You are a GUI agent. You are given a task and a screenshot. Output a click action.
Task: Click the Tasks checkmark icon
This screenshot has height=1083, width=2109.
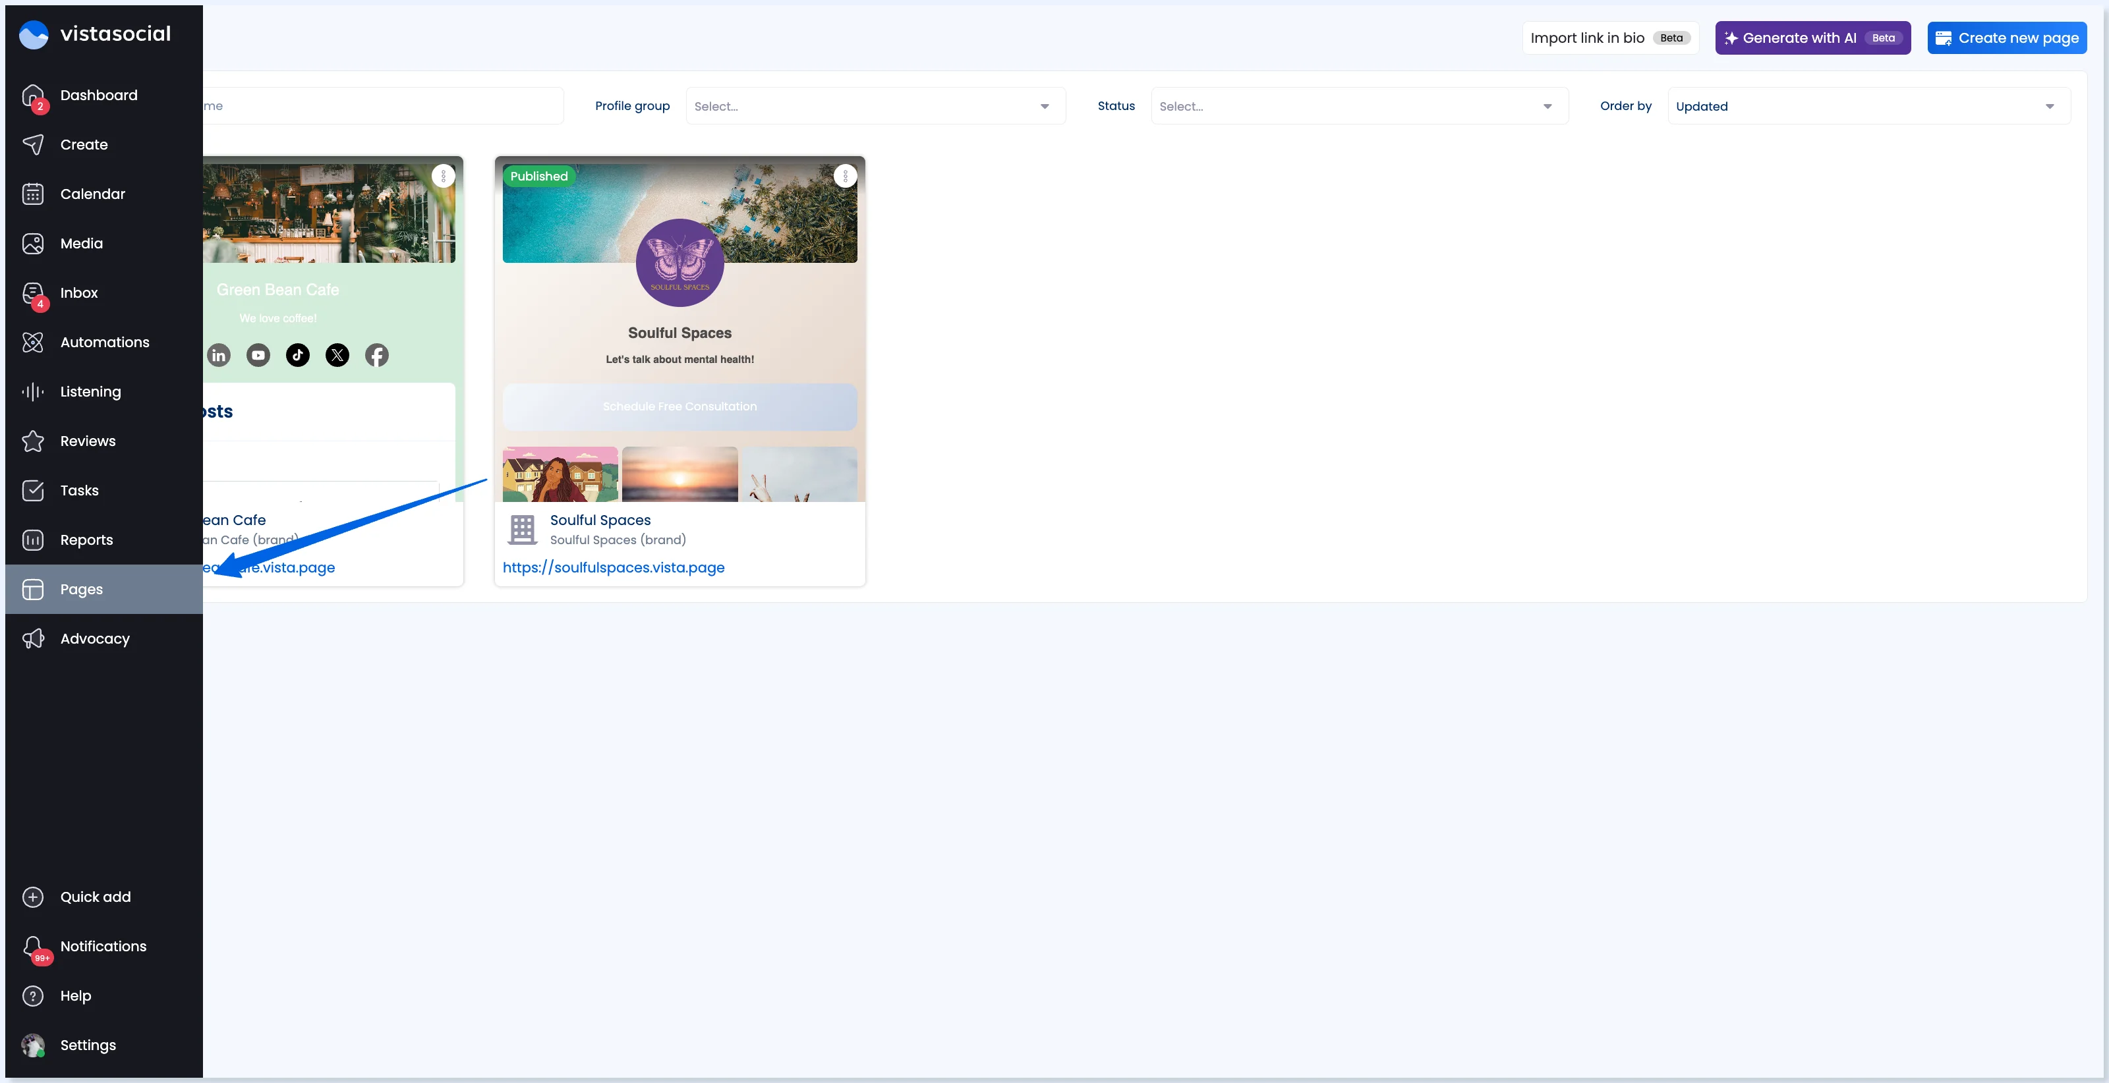[34, 490]
